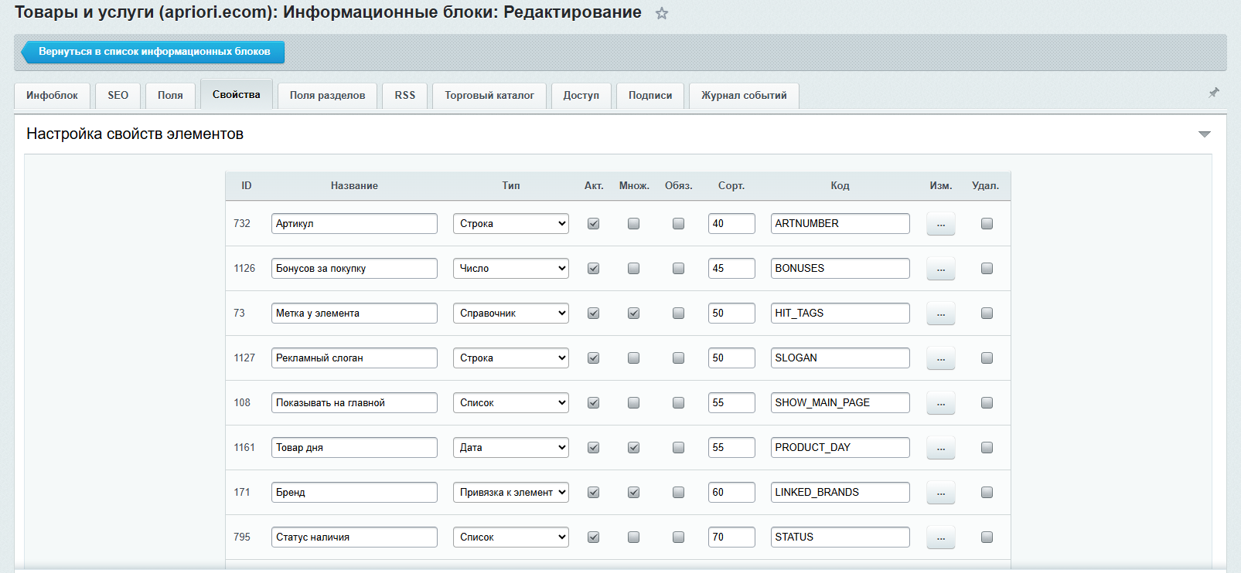
Task: Switch to the RSS tab
Action: coord(405,95)
